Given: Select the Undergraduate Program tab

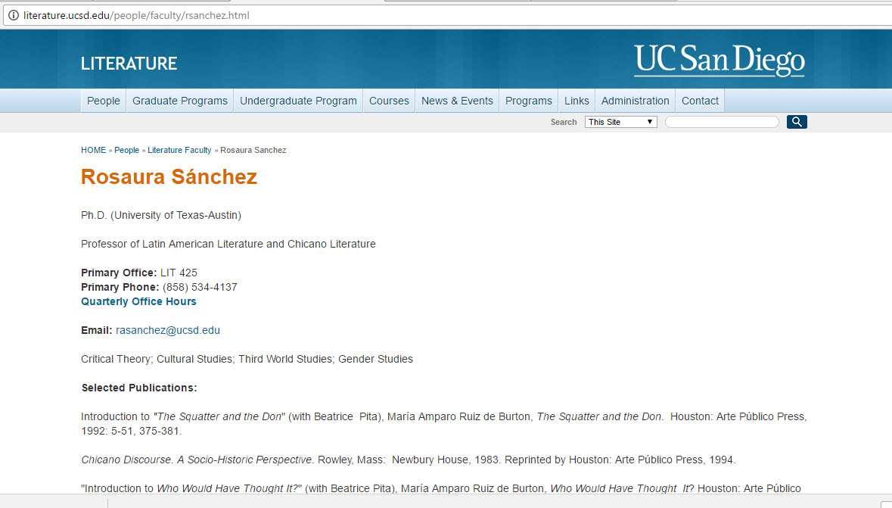Looking at the screenshot, I should point(297,100).
